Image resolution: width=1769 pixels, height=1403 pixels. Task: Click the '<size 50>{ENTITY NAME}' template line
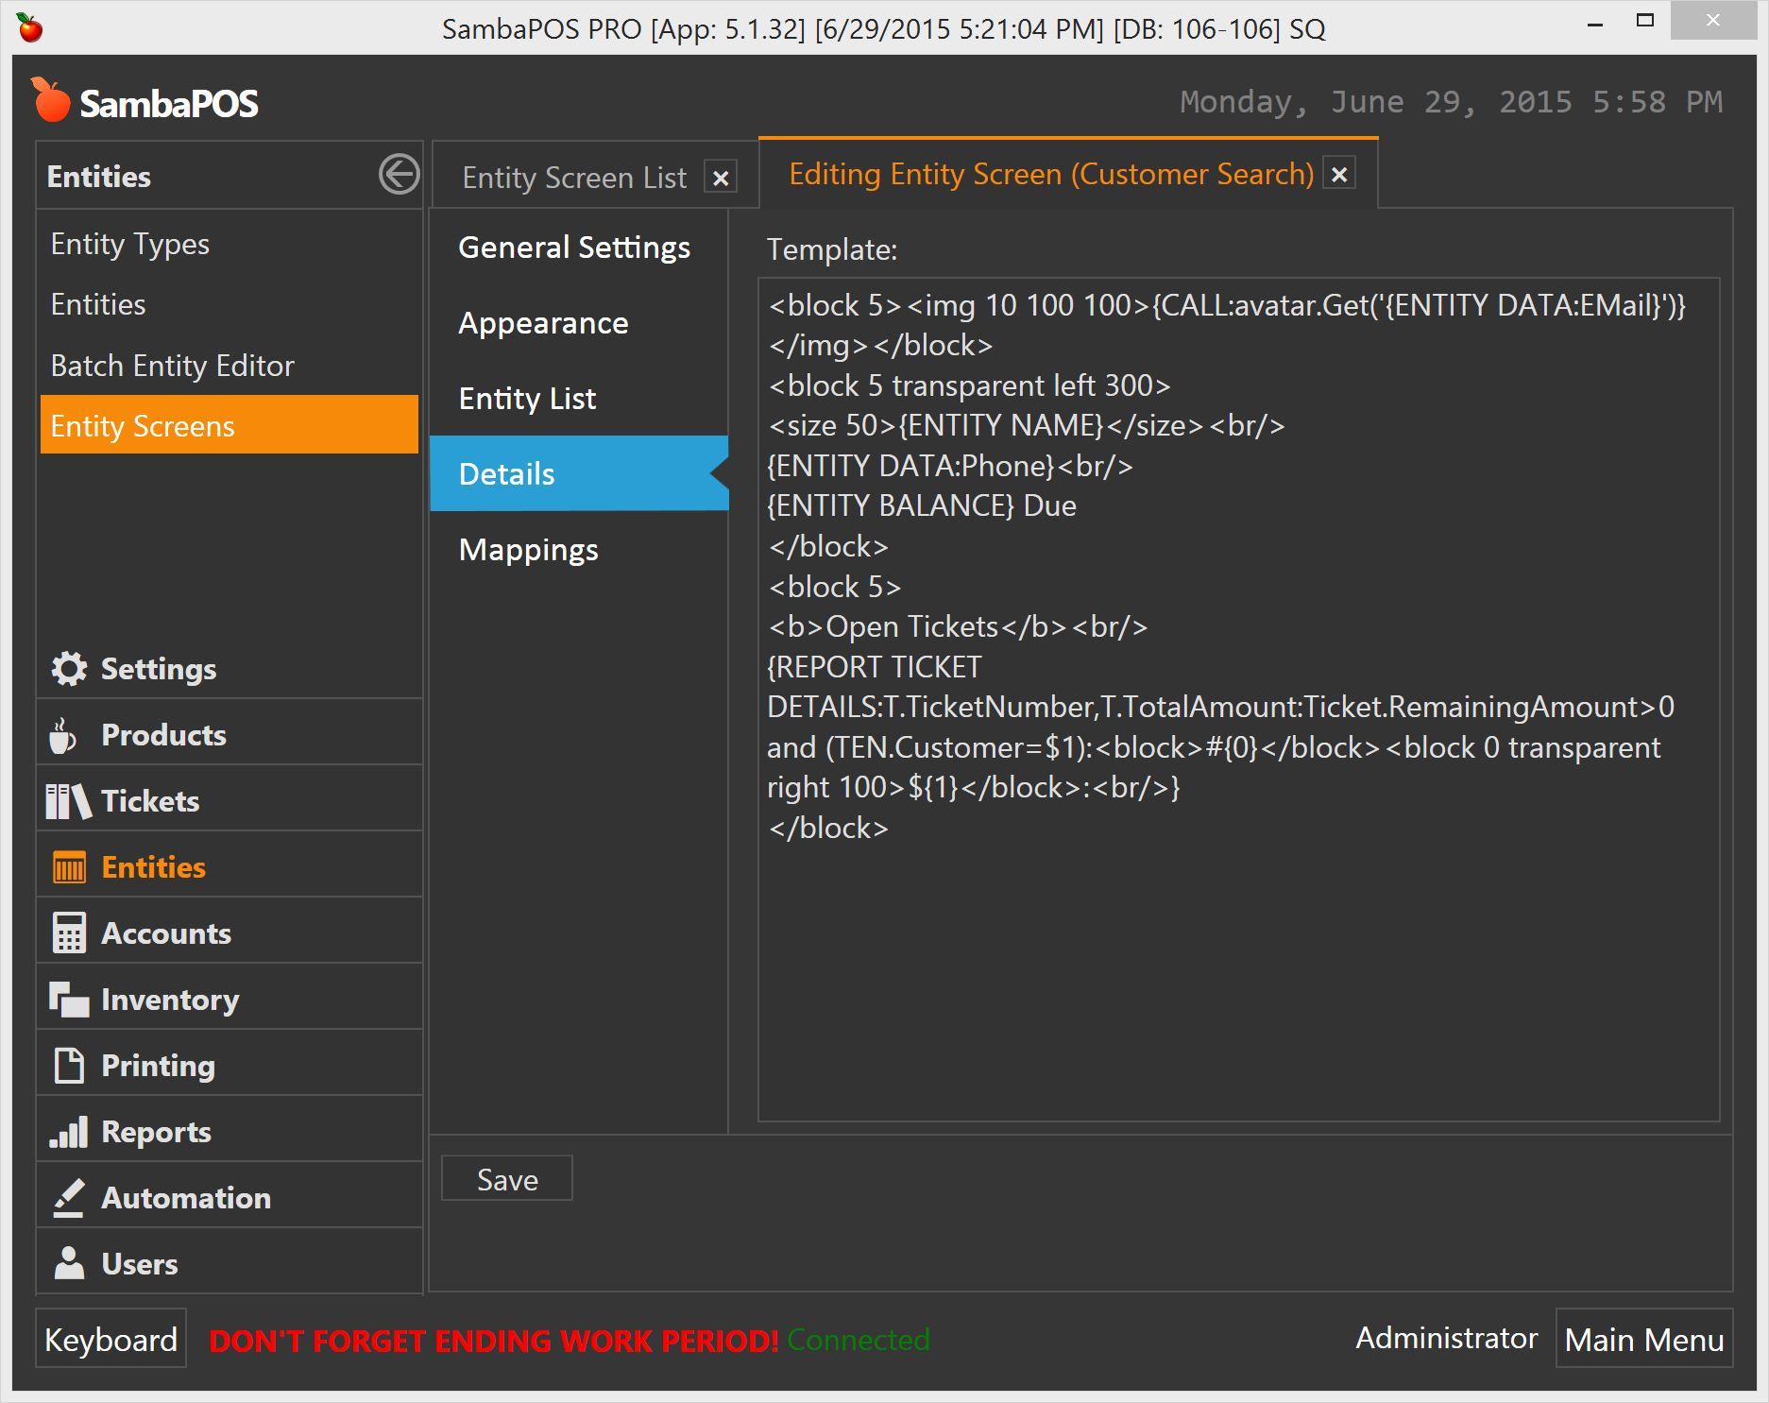pyautogui.click(x=1027, y=425)
